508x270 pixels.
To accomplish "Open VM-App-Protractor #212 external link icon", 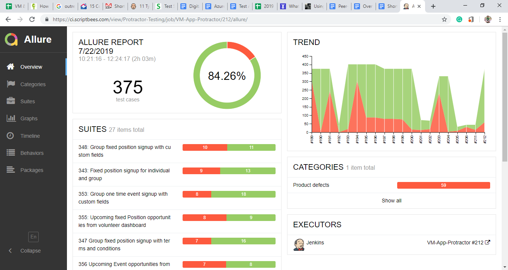I will pyautogui.click(x=487, y=242).
